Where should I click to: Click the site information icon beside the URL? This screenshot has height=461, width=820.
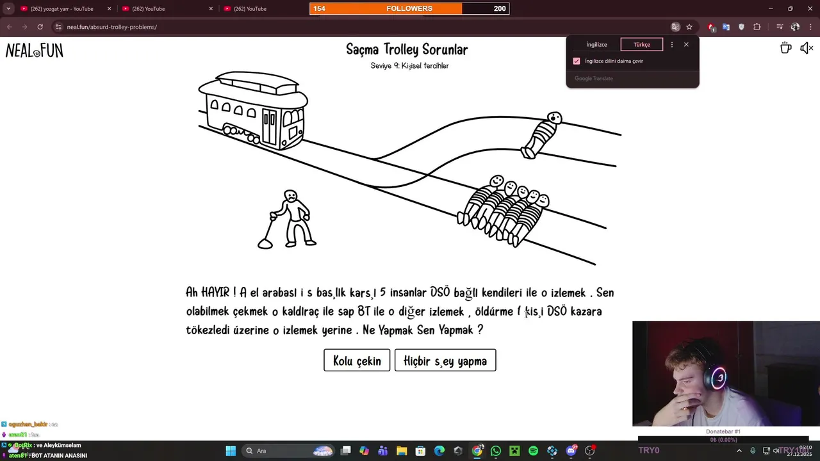[x=58, y=27]
